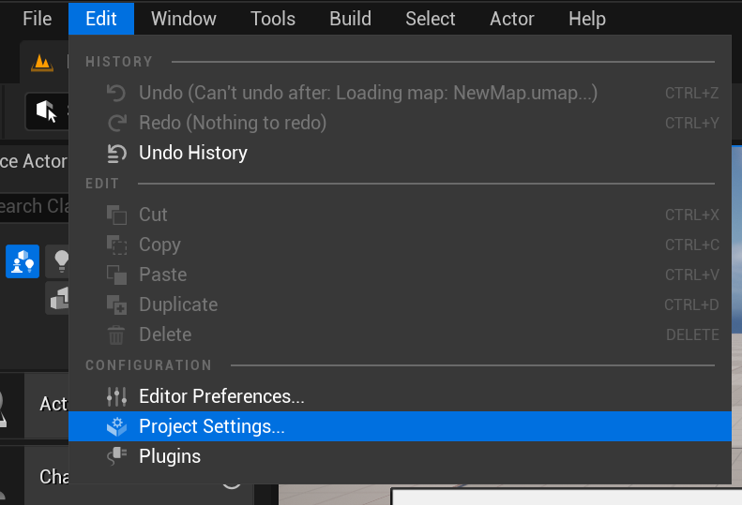Image resolution: width=742 pixels, height=505 pixels.
Task: Click the Search Classes input field
Action: (34, 206)
